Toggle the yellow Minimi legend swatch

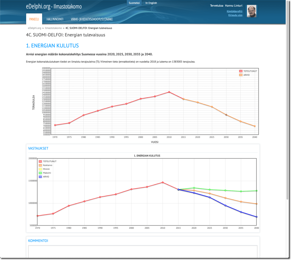(x=40, y=169)
